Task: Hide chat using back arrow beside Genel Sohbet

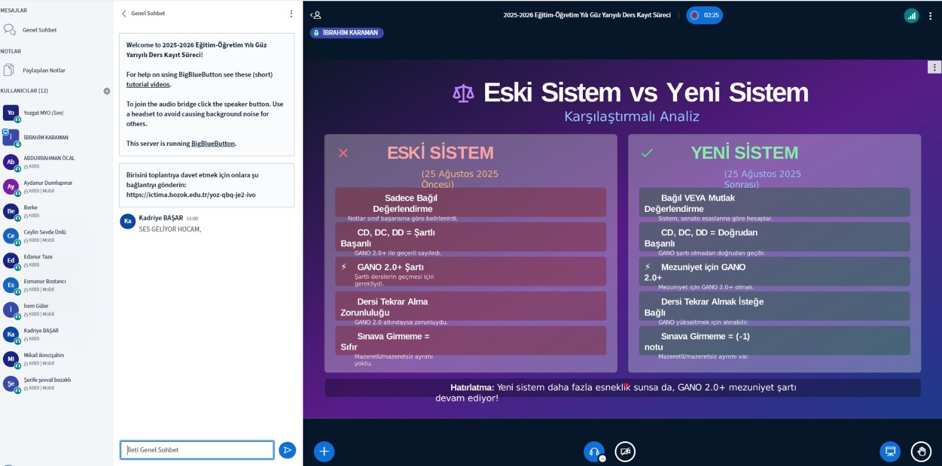Action: (124, 14)
